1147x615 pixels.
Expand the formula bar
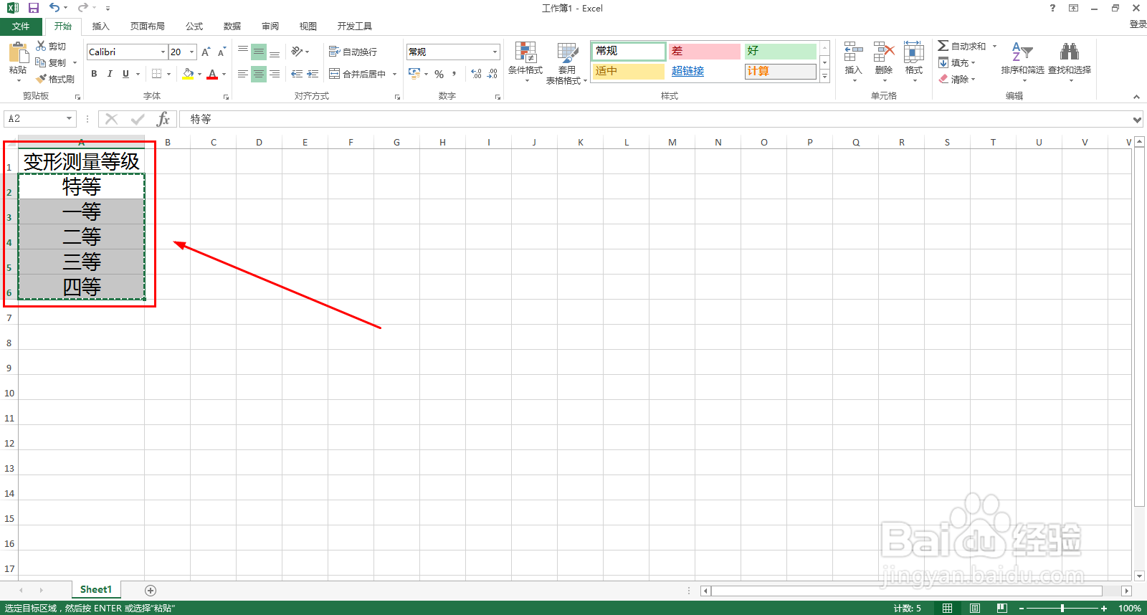tap(1137, 119)
